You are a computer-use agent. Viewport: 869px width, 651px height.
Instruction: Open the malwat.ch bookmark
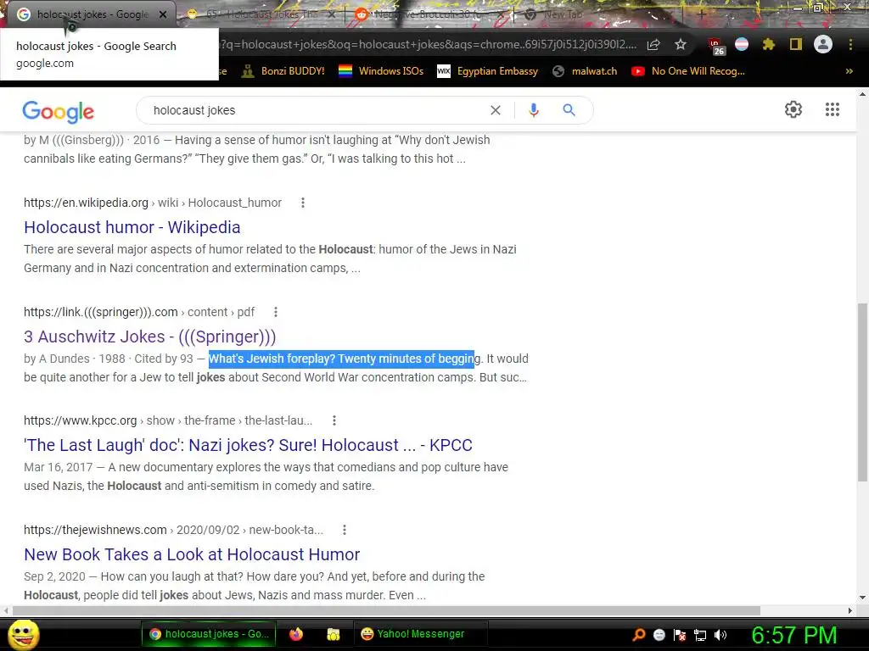click(x=585, y=71)
